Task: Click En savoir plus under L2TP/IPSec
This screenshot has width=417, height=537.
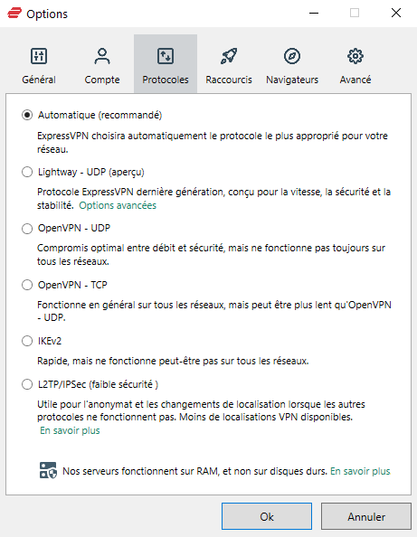Action: (x=70, y=430)
